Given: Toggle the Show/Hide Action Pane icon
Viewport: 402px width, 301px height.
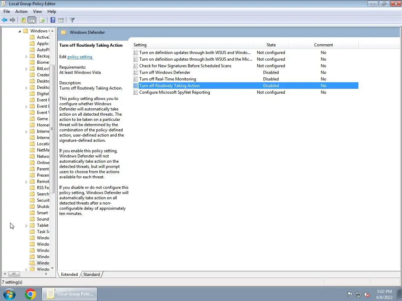Looking at the screenshot, I should click(61, 20).
